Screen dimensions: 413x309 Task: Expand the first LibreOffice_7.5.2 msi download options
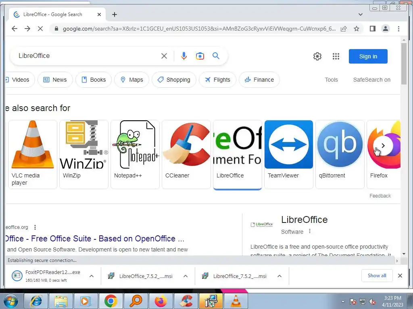186,276
